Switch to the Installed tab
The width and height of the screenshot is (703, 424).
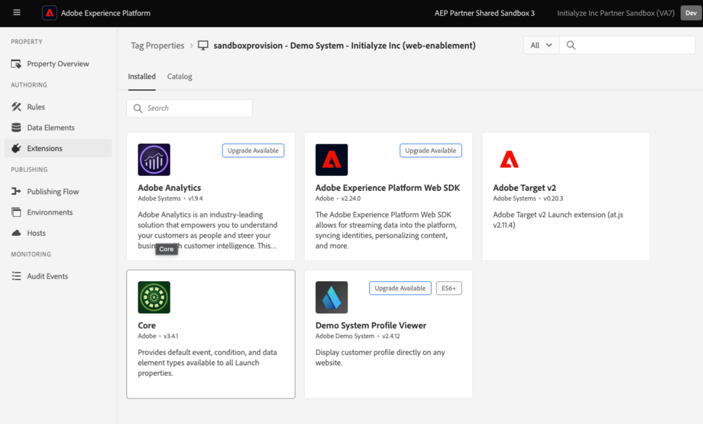pos(142,76)
